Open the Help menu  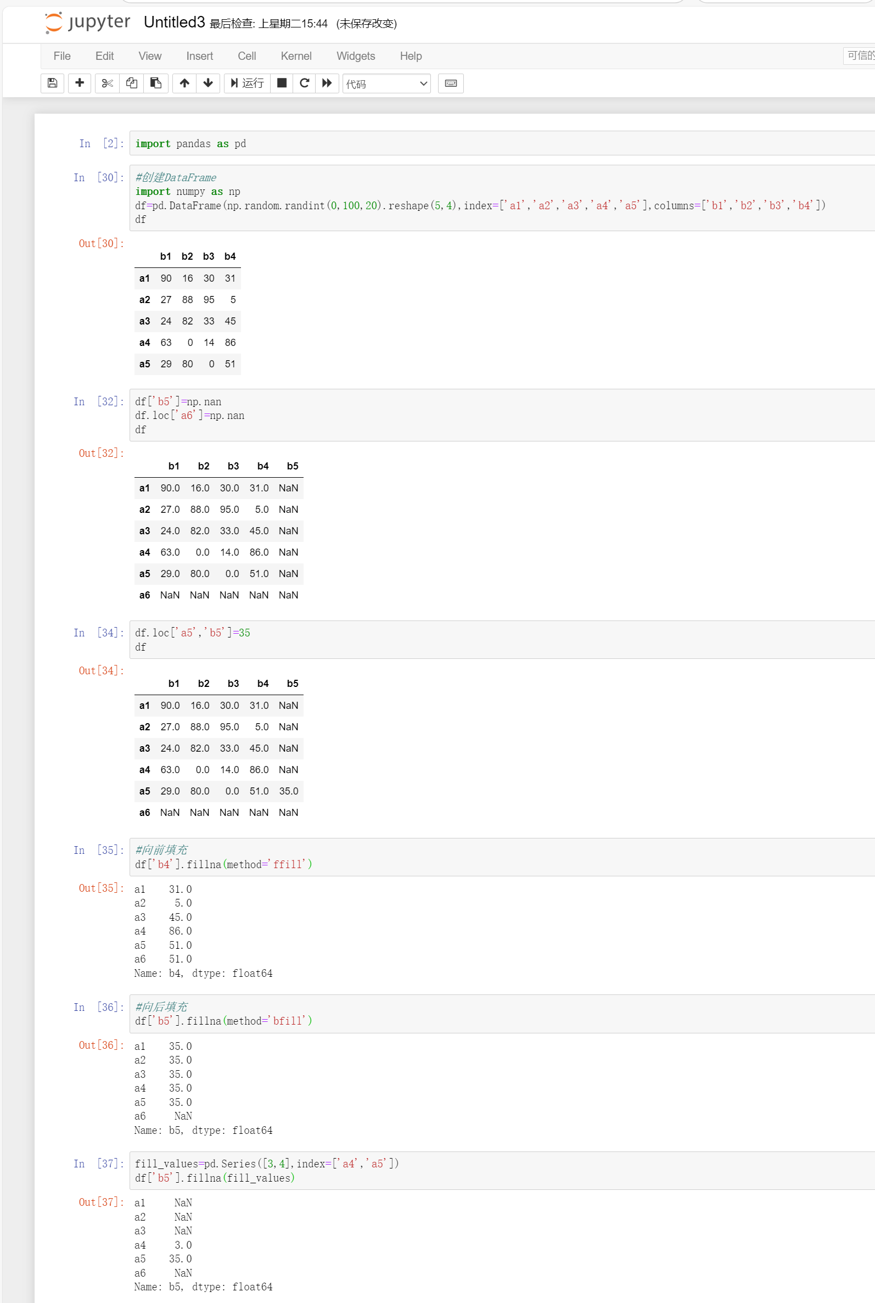pos(411,56)
